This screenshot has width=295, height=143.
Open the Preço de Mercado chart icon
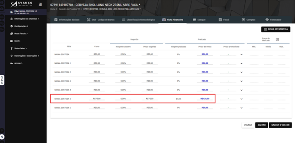pyautogui.click(x=277, y=39)
